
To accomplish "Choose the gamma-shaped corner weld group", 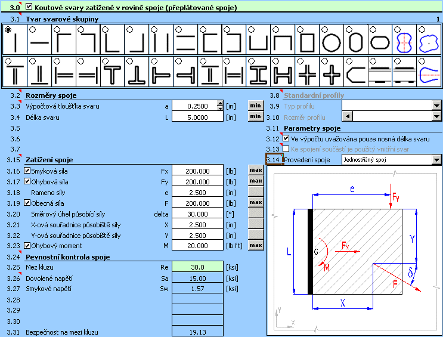I will (x=57, y=29).
